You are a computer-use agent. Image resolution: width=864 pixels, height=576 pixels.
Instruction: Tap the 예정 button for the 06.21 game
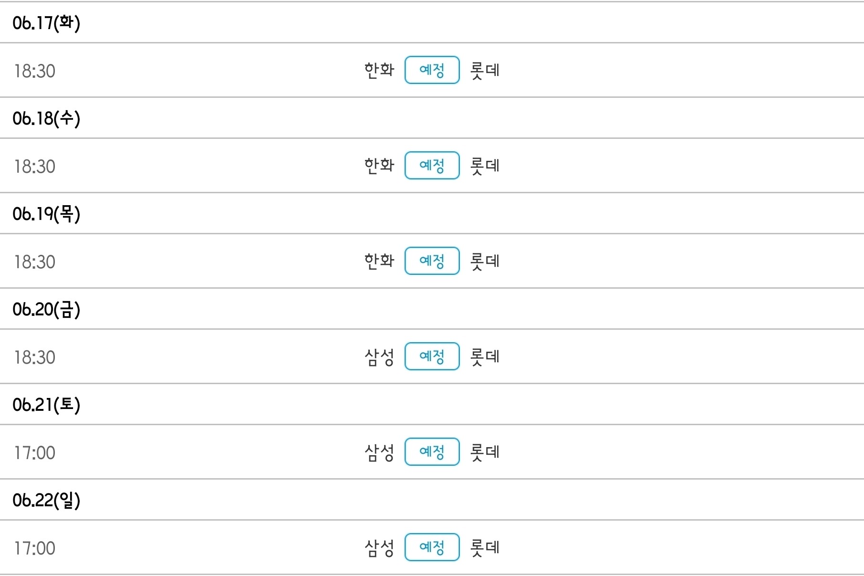[432, 452]
